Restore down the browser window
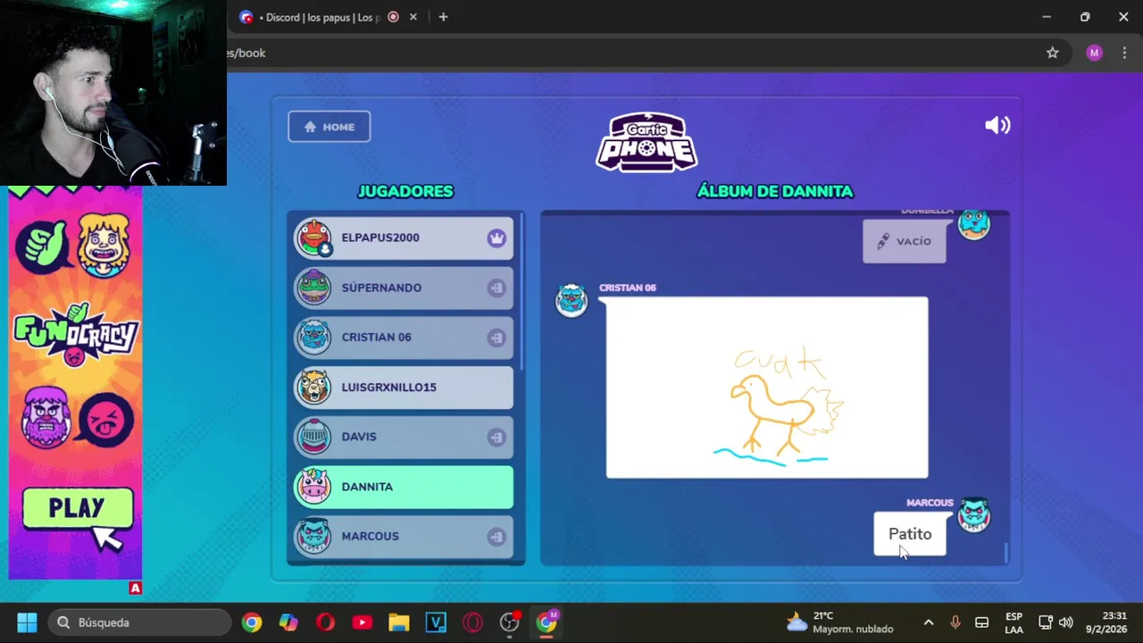1143x643 pixels. click(1085, 17)
